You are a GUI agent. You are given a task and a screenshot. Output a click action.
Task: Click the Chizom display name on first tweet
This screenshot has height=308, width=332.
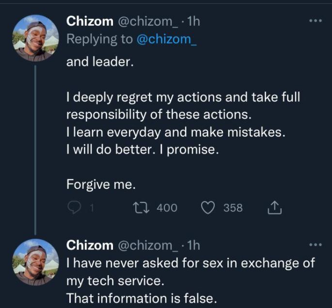[x=90, y=21]
